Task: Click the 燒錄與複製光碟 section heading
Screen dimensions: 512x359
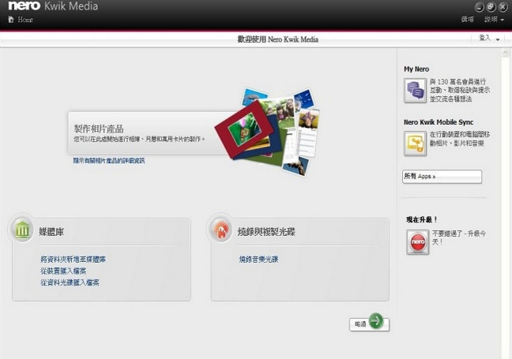Action: click(267, 232)
